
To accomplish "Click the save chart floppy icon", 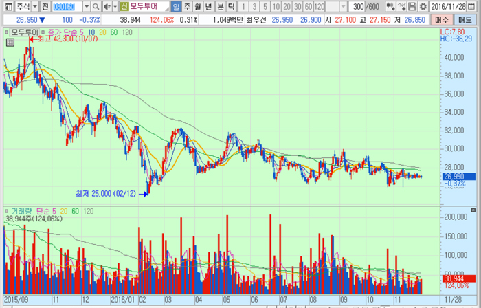I will pos(412,6).
